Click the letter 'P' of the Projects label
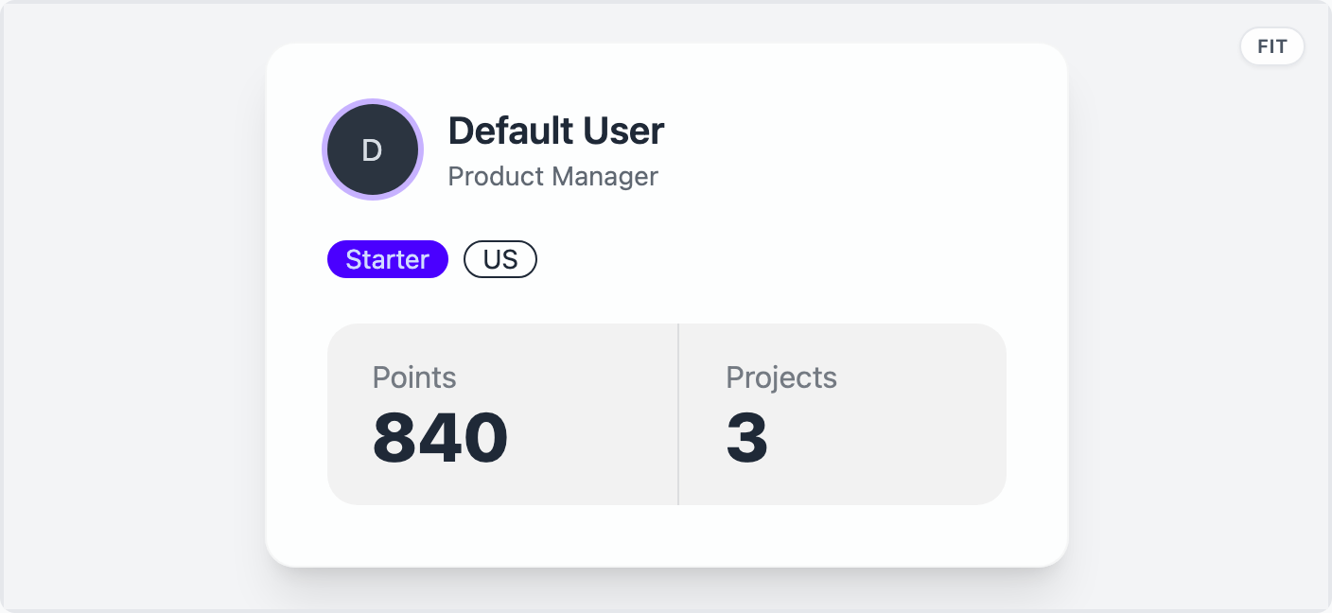 pos(734,377)
